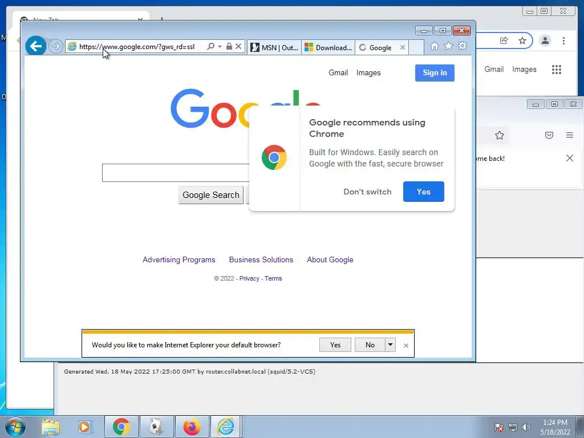Click the Internet Explorer forward arrow
Viewport: 584px width, 438px height.
point(55,47)
